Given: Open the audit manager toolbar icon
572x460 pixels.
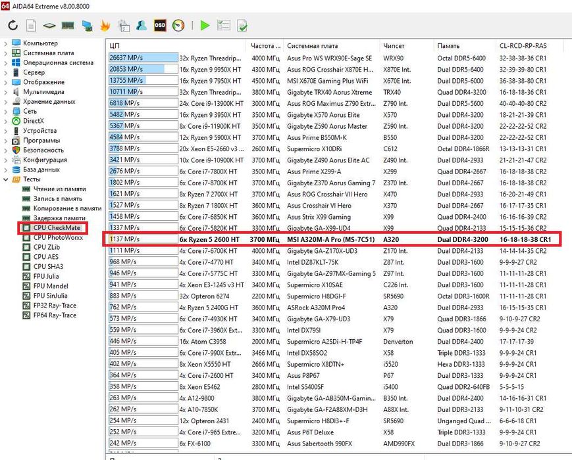Looking at the screenshot, I should [x=124, y=26].
